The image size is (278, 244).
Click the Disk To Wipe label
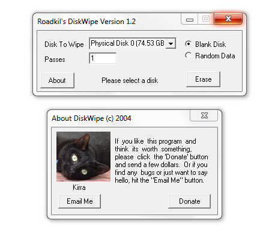(x=64, y=44)
